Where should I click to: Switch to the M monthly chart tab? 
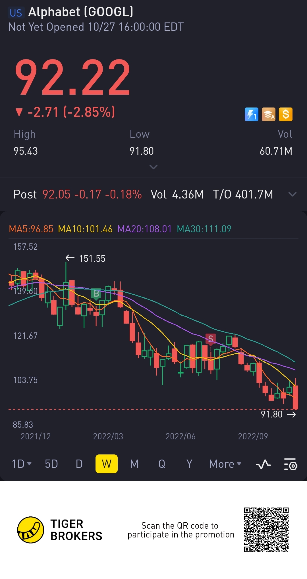click(134, 464)
